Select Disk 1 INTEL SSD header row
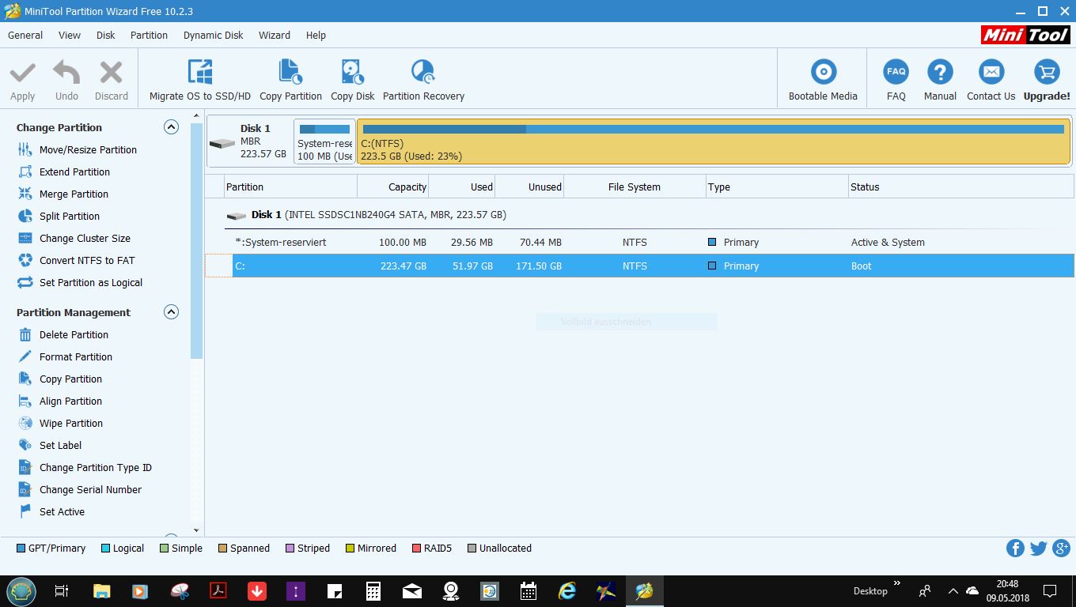The image size is (1076, 607). click(x=639, y=214)
